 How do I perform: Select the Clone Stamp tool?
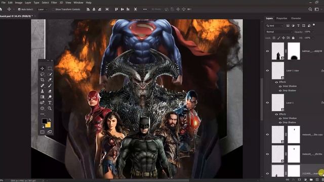click(x=43, y=91)
